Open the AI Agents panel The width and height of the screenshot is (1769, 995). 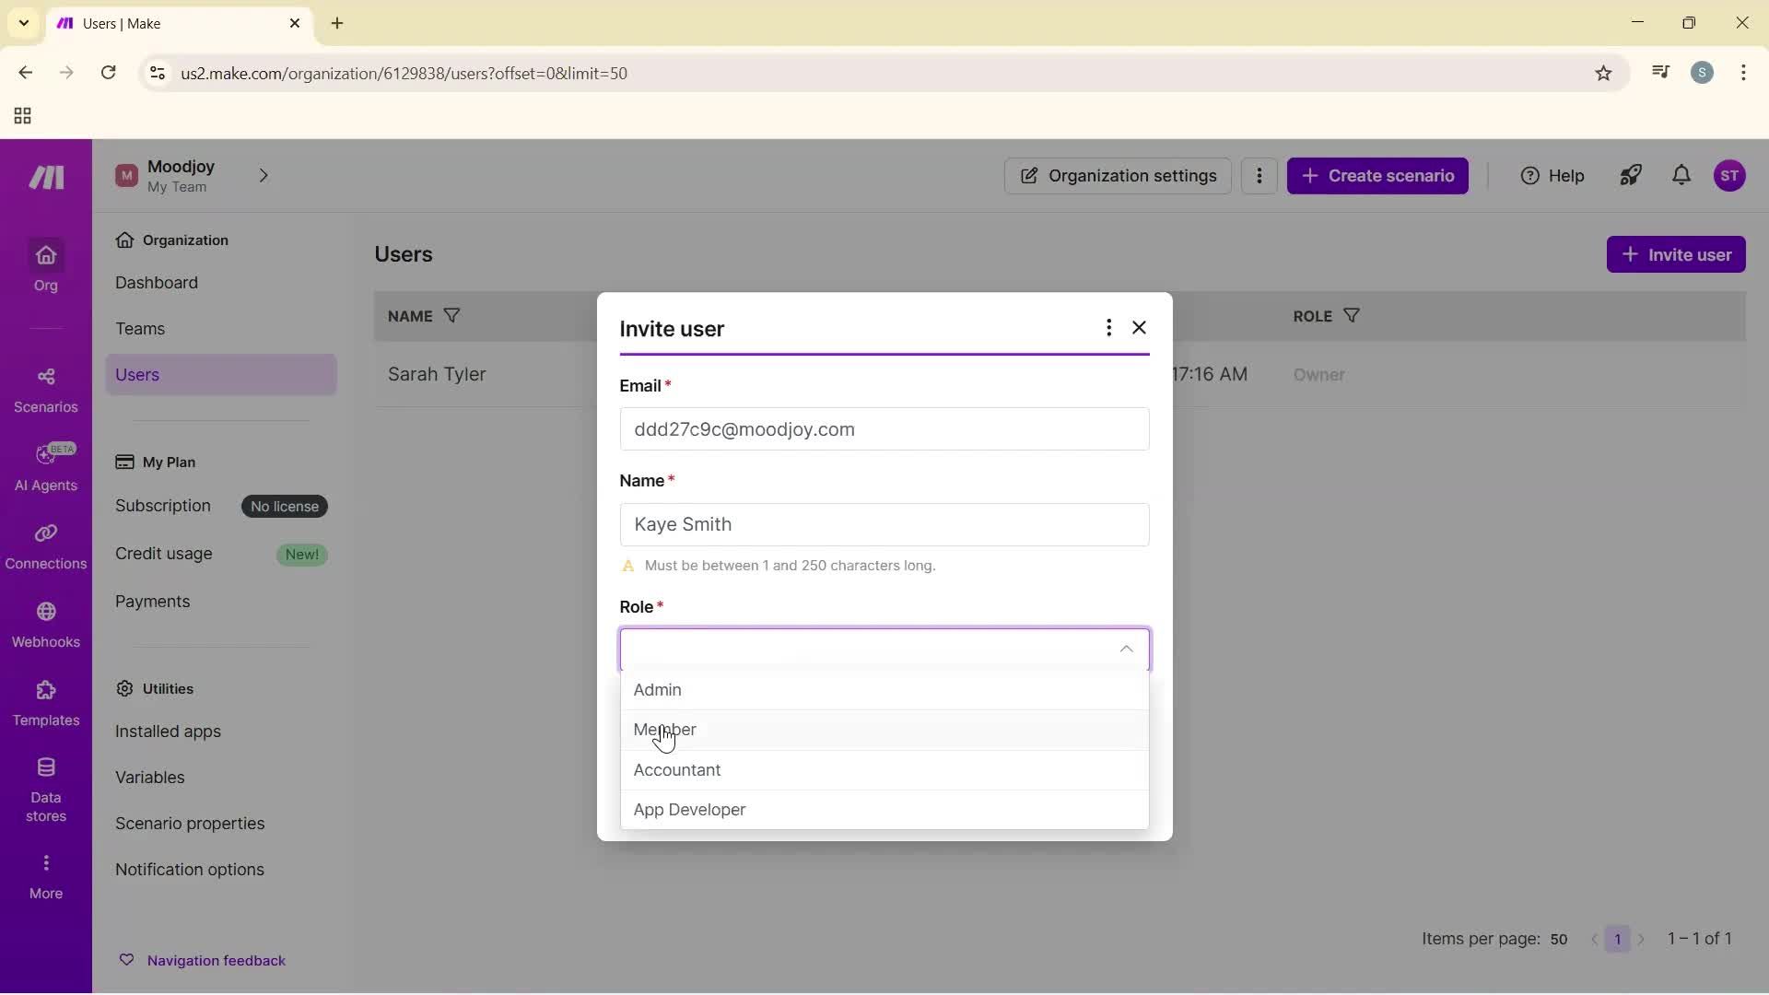click(x=45, y=466)
